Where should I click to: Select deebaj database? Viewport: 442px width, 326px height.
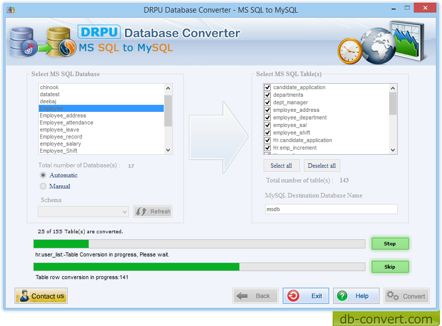pos(101,101)
